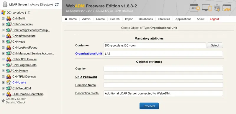This screenshot has width=236, height=114.
Task: Click Search link under the tree
Action: pos(22,99)
